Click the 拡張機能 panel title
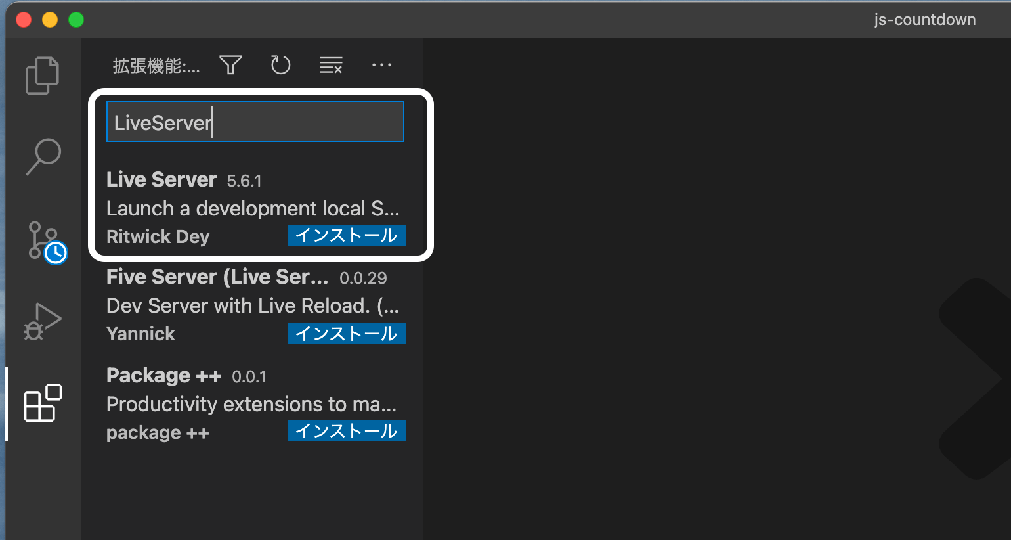The height and width of the screenshot is (540, 1011). (156, 66)
